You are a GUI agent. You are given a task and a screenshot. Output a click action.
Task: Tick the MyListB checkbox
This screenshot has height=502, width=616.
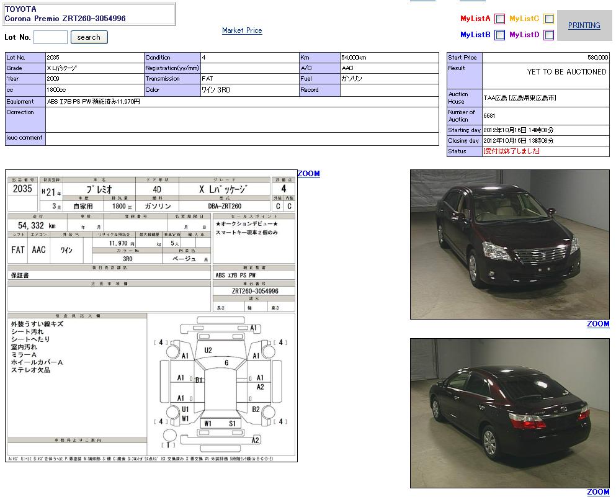pyautogui.click(x=499, y=35)
